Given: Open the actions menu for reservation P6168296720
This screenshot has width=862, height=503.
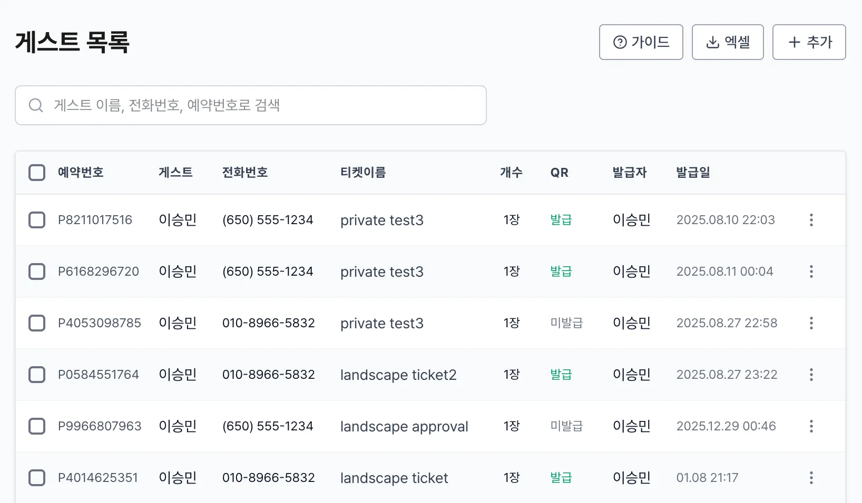Looking at the screenshot, I should pyautogui.click(x=811, y=271).
